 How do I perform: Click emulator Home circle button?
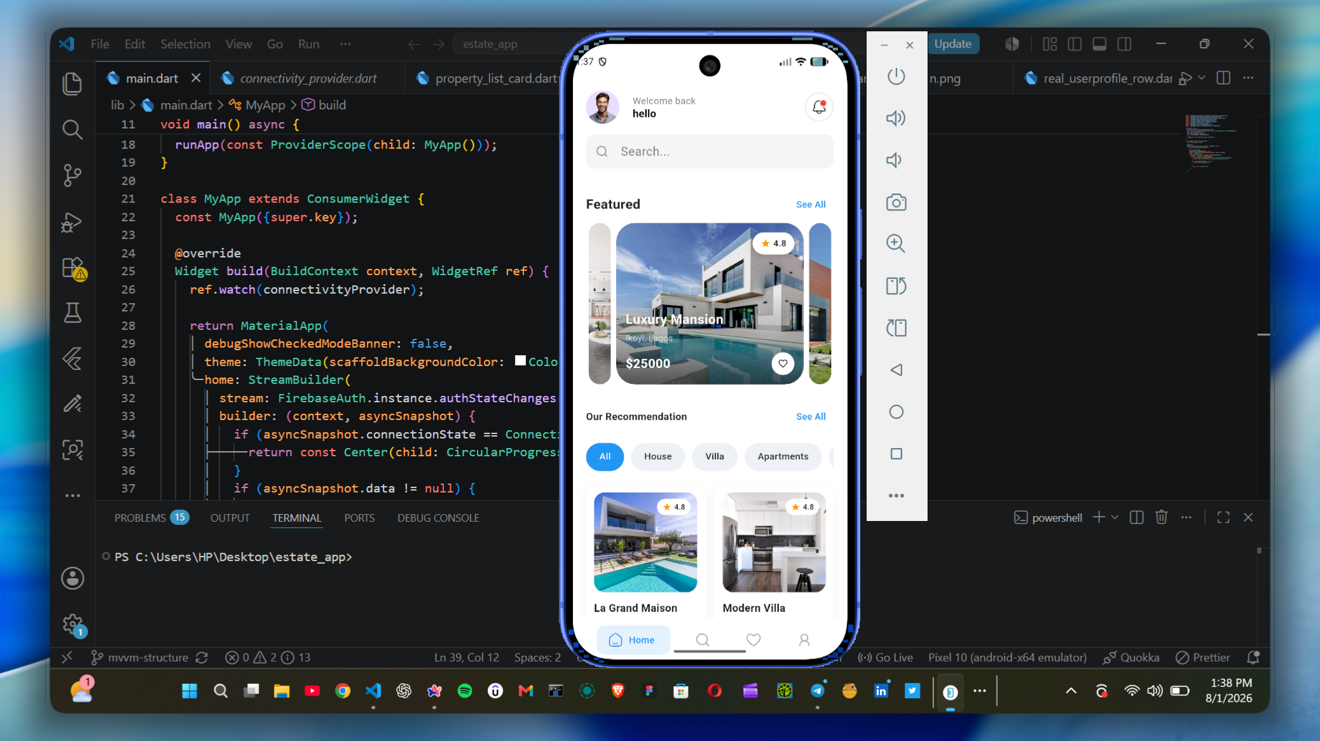pyautogui.click(x=896, y=412)
